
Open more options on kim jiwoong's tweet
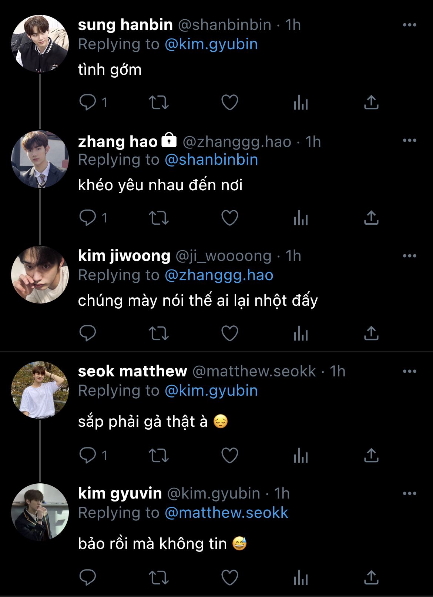(409, 256)
